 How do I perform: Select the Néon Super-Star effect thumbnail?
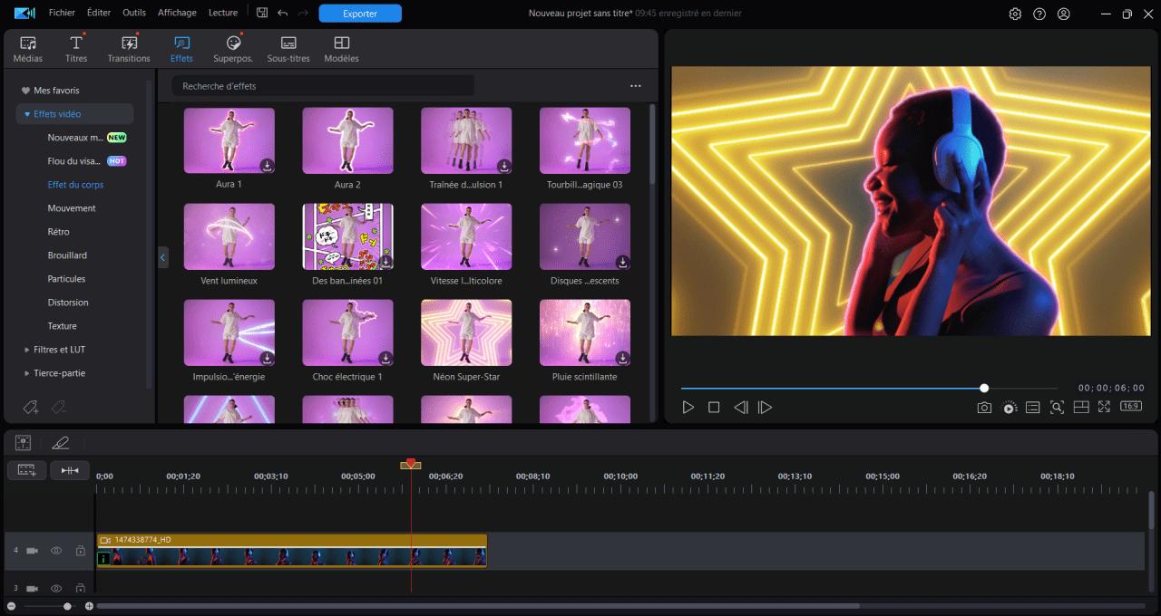466,332
